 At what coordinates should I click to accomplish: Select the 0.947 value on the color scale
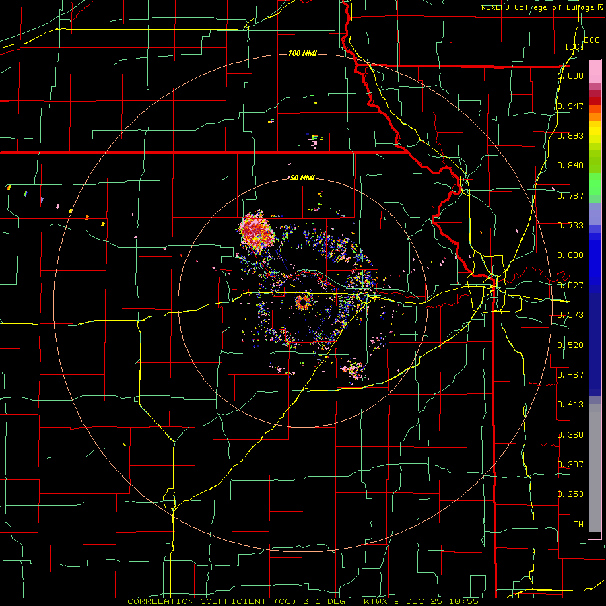tap(570, 106)
